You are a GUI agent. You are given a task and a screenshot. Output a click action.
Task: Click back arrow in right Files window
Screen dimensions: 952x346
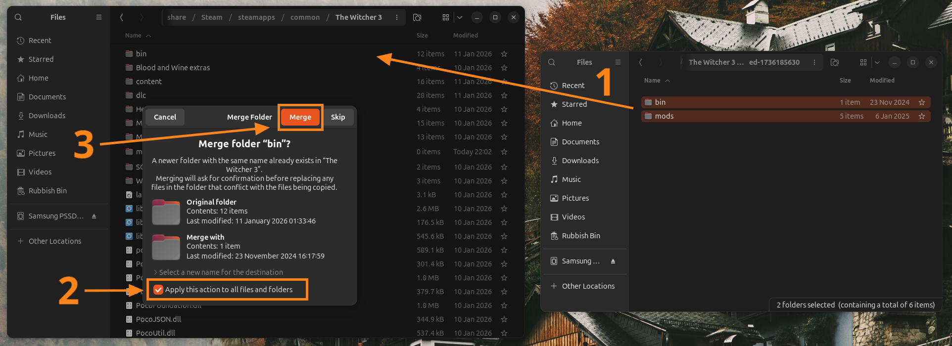641,62
